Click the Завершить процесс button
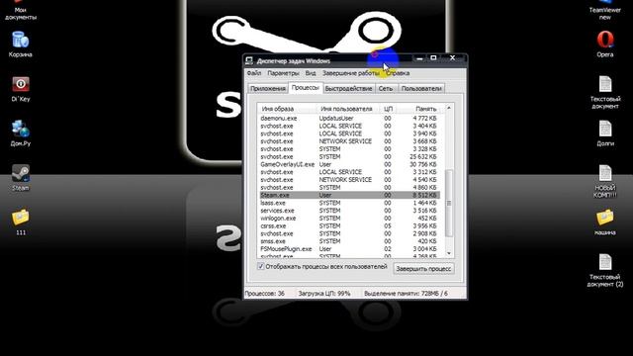 click(423, 268)
